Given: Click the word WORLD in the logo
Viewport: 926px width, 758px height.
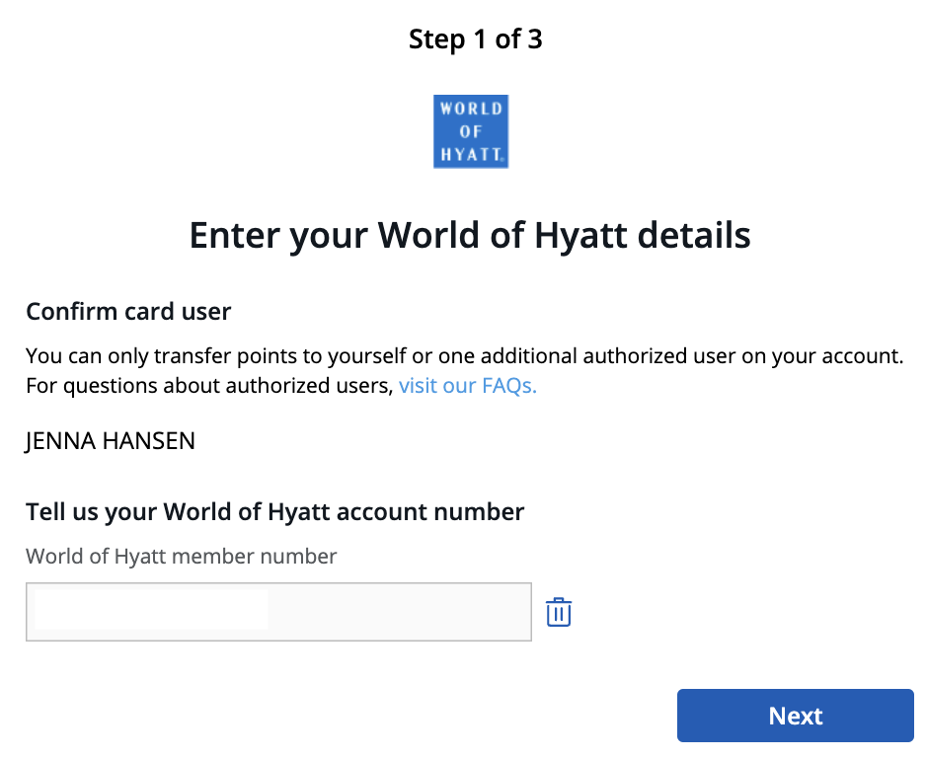Looking at the screenshot, I should tap(471, 109).
